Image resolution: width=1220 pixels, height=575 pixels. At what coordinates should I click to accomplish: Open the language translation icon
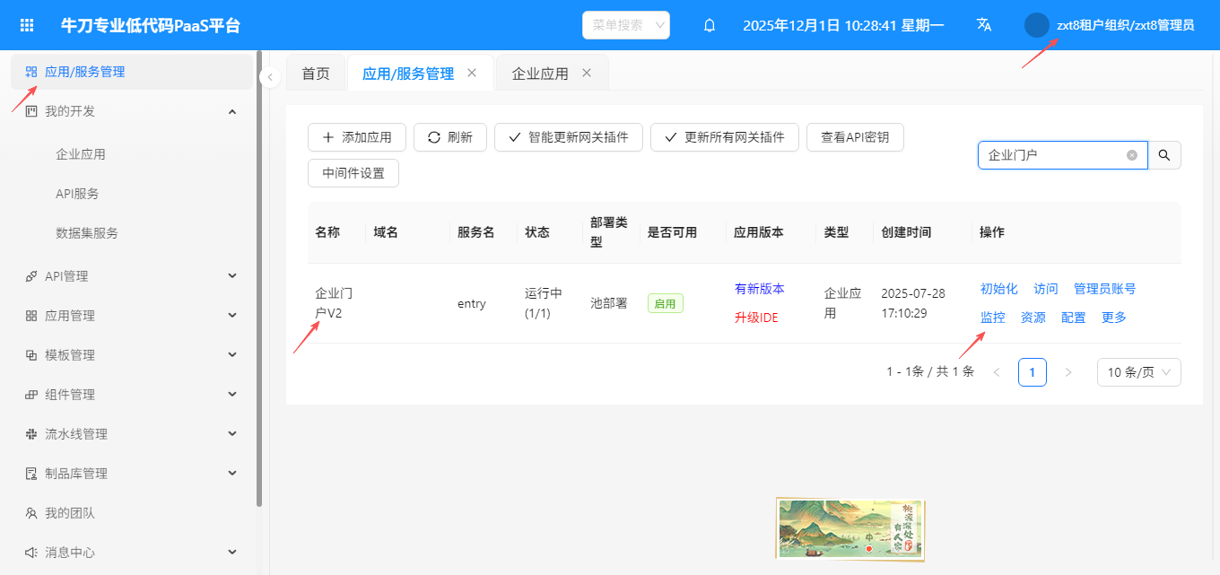tap(984, 25)
